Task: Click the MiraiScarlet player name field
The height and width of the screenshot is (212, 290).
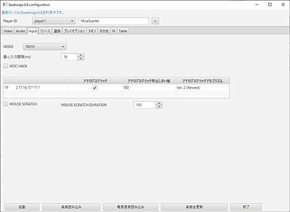Action: pyautogui.click(x=114, y=21)
